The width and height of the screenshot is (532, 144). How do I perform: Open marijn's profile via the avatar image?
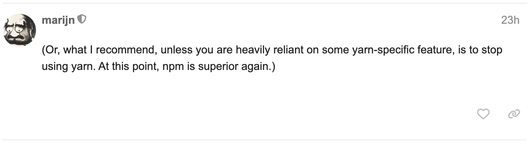[x=20, y=30]
